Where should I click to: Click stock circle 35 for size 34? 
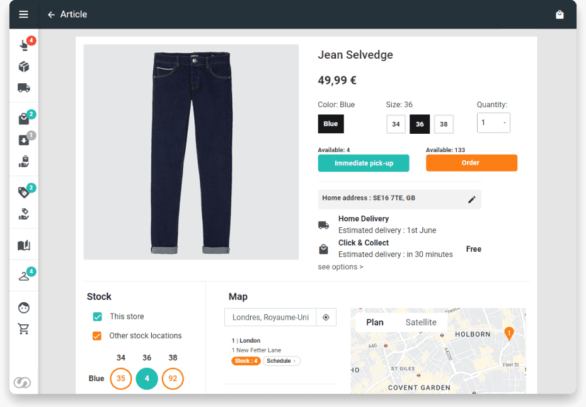click(x=121, y=379)
